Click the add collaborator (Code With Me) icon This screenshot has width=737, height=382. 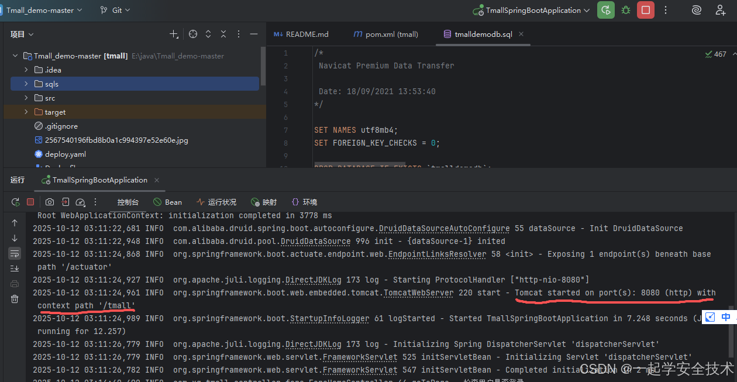click(721, 10)
